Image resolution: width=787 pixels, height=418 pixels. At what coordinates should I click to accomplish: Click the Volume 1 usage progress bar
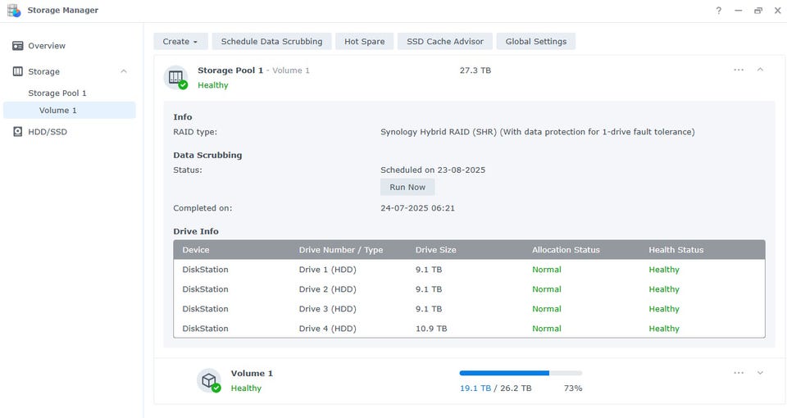tap(521, 373)
